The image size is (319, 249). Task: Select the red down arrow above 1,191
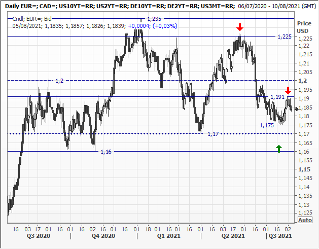(288, 90)
